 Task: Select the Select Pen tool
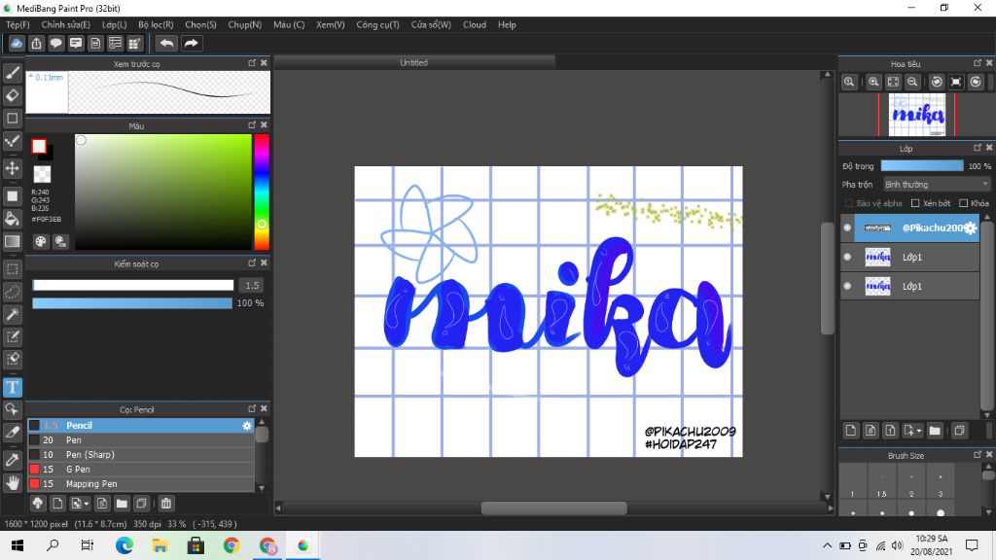click(12, 336)
